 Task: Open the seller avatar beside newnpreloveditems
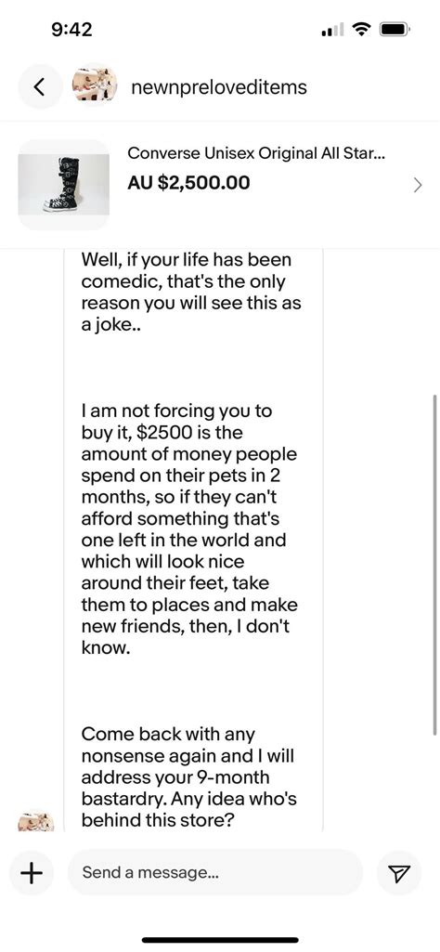96,86
